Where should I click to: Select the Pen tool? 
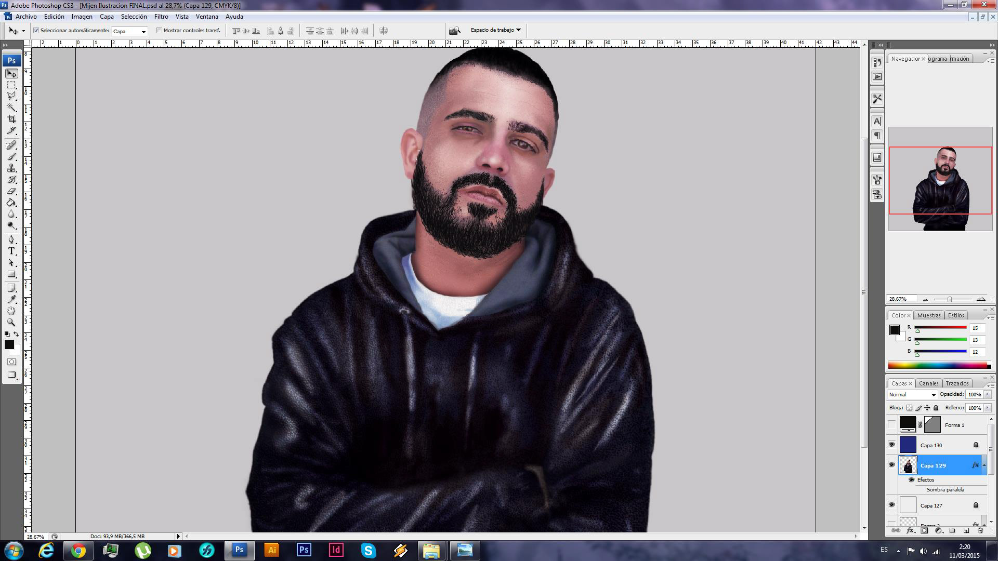tap(11, 239)
